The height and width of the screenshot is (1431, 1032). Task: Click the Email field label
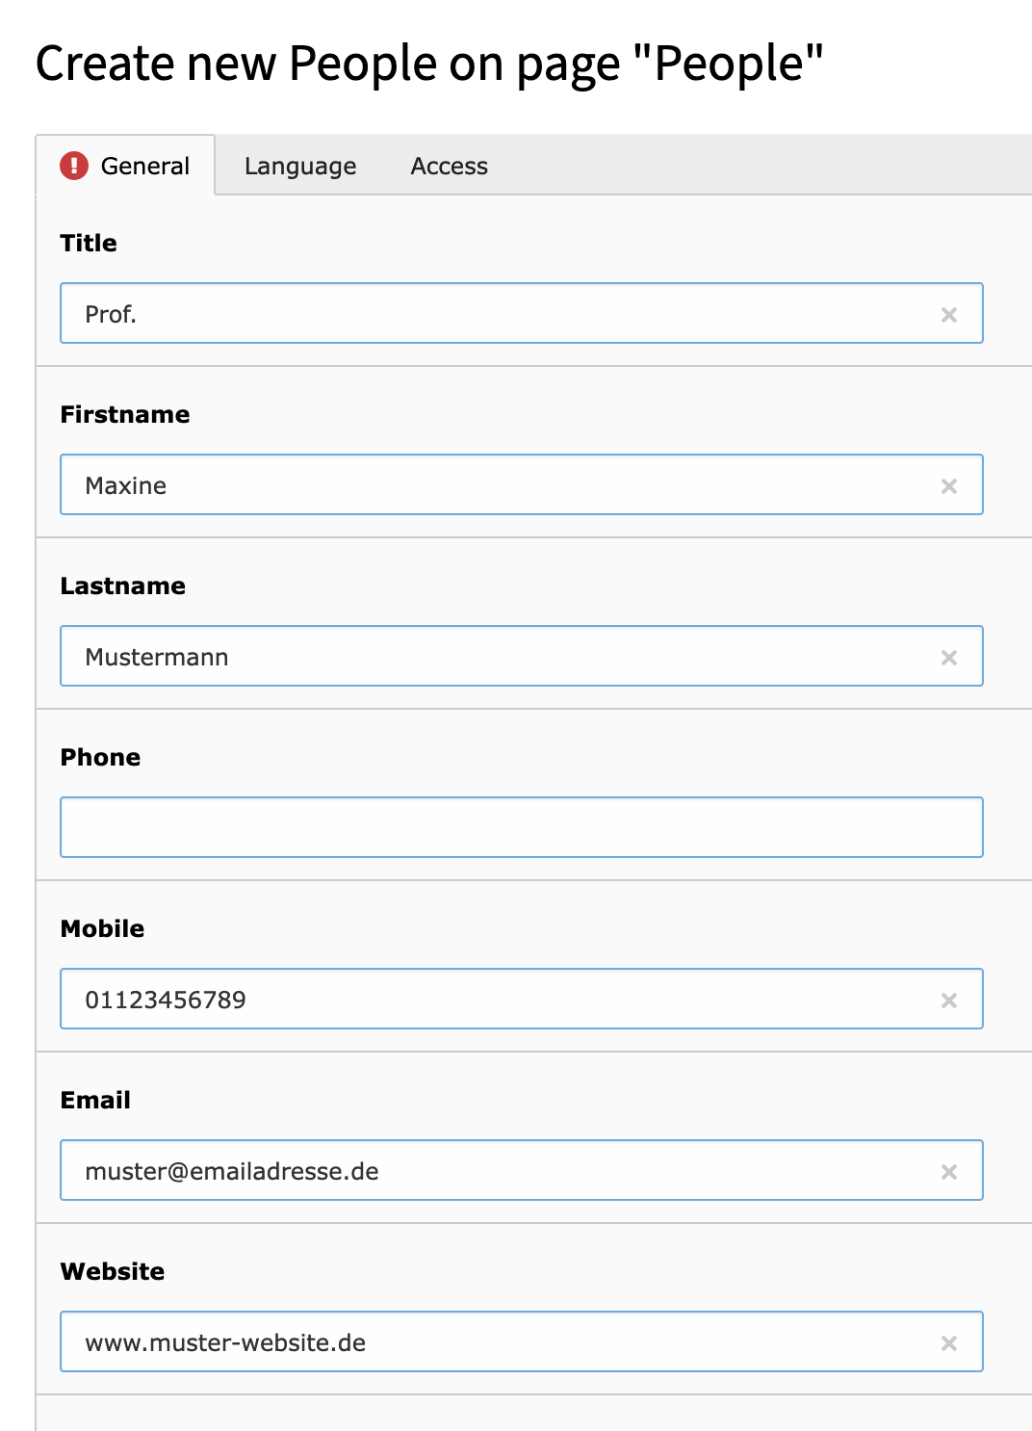95,1101
